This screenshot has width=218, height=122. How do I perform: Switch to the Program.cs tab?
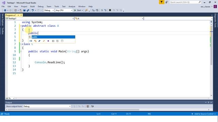click(11, 15)
